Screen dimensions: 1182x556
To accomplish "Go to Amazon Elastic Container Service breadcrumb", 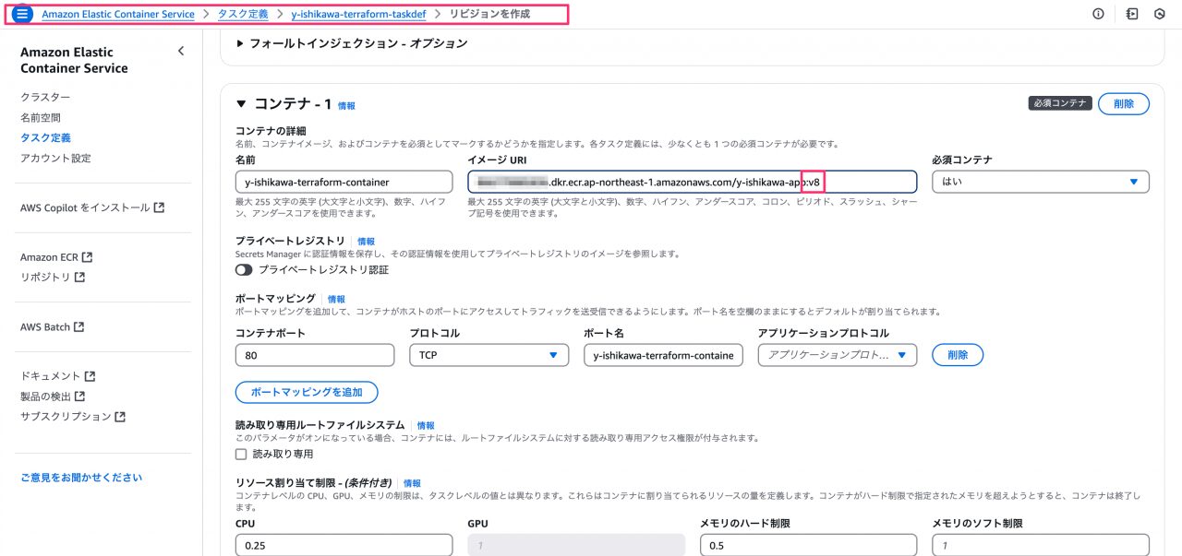I will 118,15.
